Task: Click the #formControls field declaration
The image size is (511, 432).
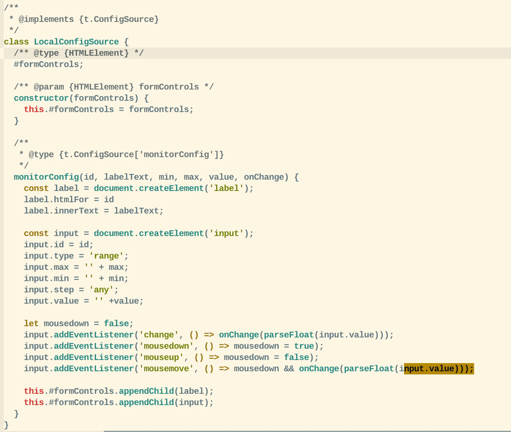Action: click(48, 64)
